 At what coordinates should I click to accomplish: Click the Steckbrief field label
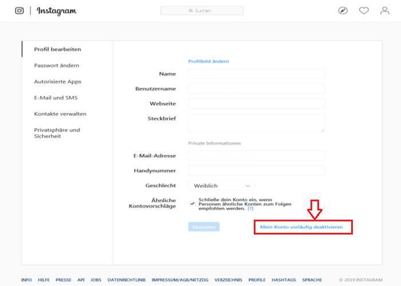click(x=162, y=118)
